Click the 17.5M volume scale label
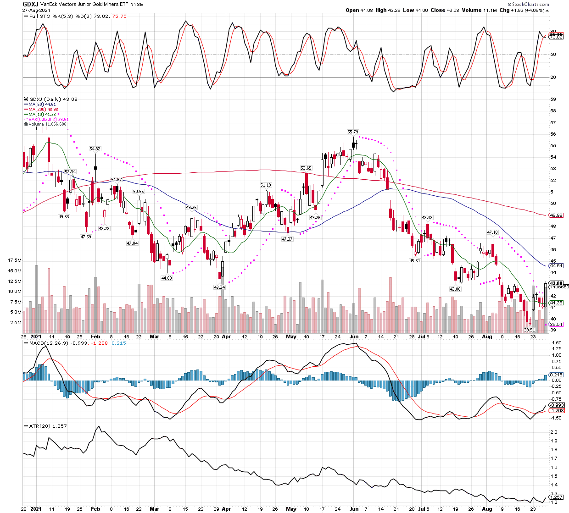The width and height of the screenshot is (569, 513). coord(15,260)
